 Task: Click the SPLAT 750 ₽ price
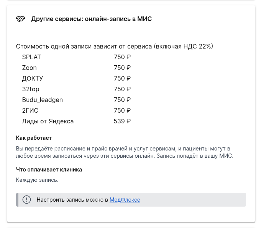122,57
